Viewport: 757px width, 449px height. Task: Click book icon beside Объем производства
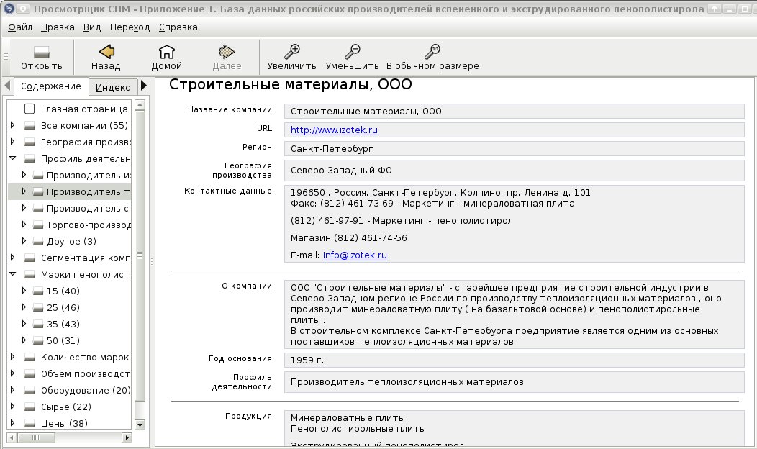pyautogui.click(x=30, y=374)
